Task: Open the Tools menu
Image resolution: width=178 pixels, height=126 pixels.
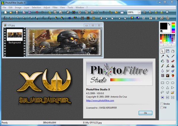Action: pyautogui.click(x=70, y=7)
